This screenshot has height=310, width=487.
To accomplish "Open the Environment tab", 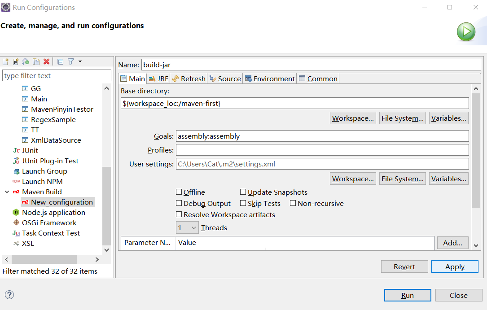I will tap(269, 79).
